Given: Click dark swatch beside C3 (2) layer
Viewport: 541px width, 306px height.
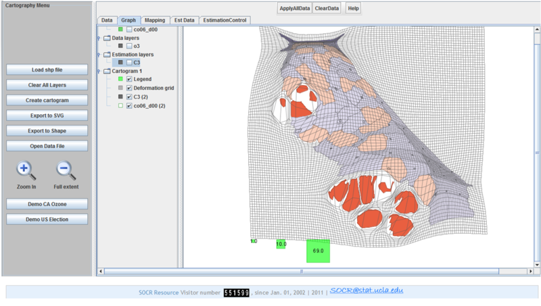Looking at the screenshot, I should click(120, 97).
